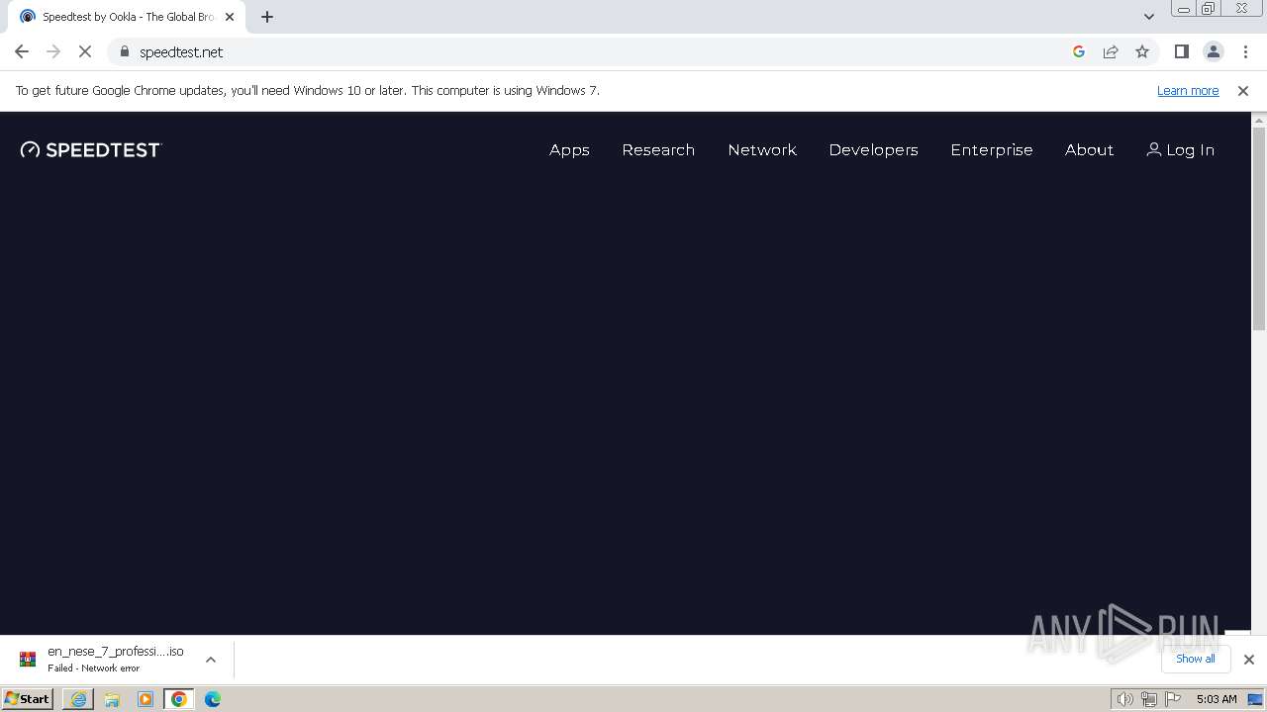Open volume control in tray

point(1124,699)
